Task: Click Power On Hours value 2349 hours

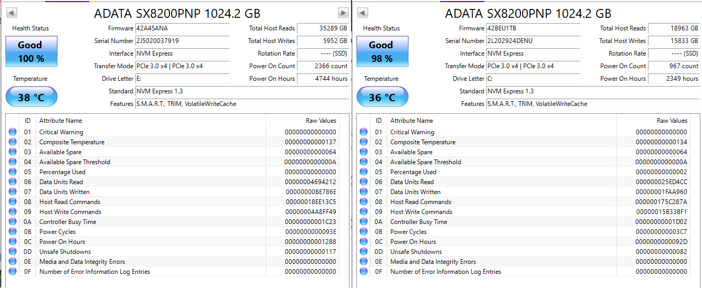Action: 674,79
